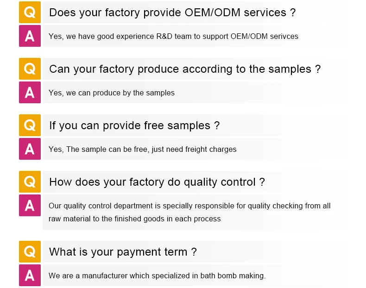Click the A icon beside 'produce by the samples'
Screen dimensions: 366x288
pos(30,93)
